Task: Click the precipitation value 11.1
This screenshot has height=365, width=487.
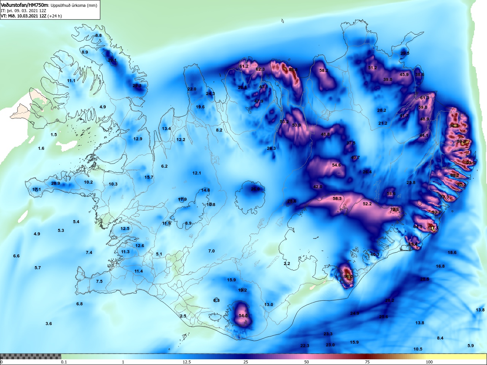Action: click(71, 81)
